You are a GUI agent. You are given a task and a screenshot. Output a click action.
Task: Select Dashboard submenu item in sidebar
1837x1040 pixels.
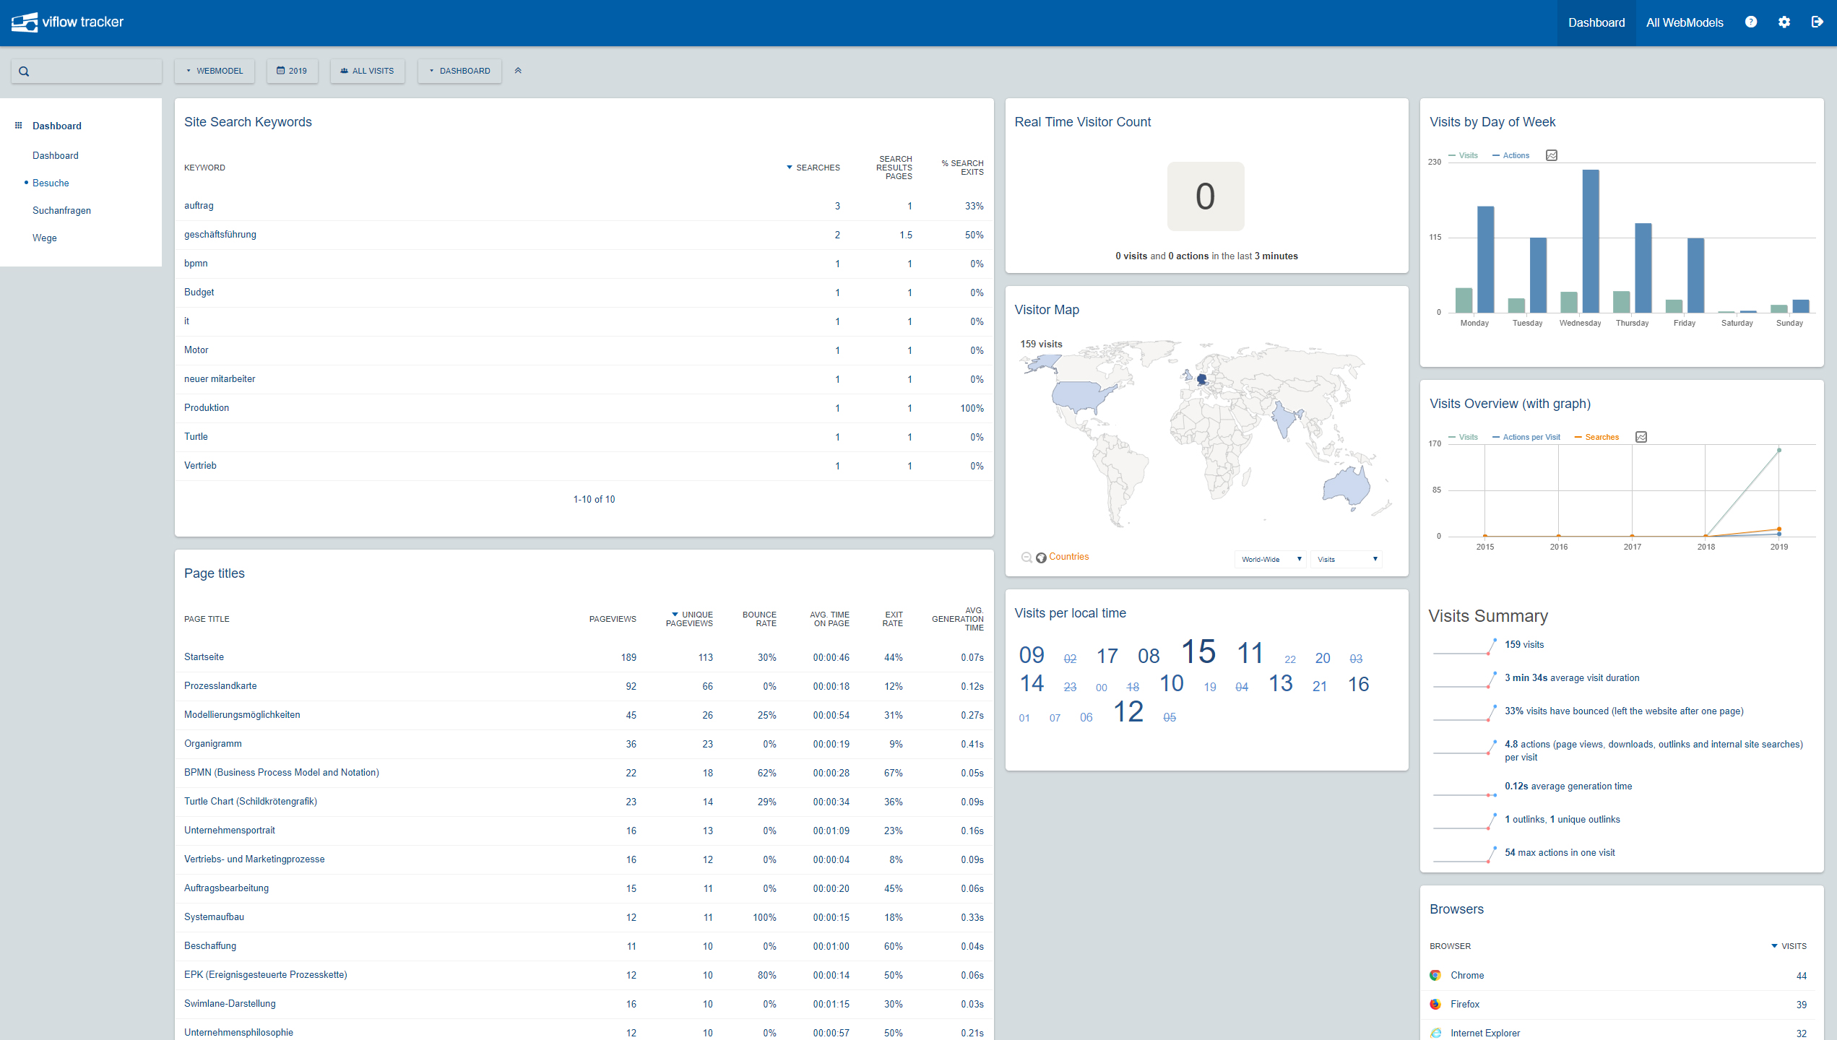[x=56, y=155]
